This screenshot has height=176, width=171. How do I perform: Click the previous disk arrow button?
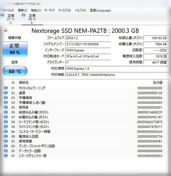point(6,30)
